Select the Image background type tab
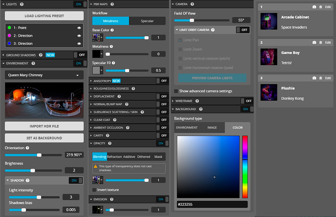336x217 pixels. coord(212,128)
